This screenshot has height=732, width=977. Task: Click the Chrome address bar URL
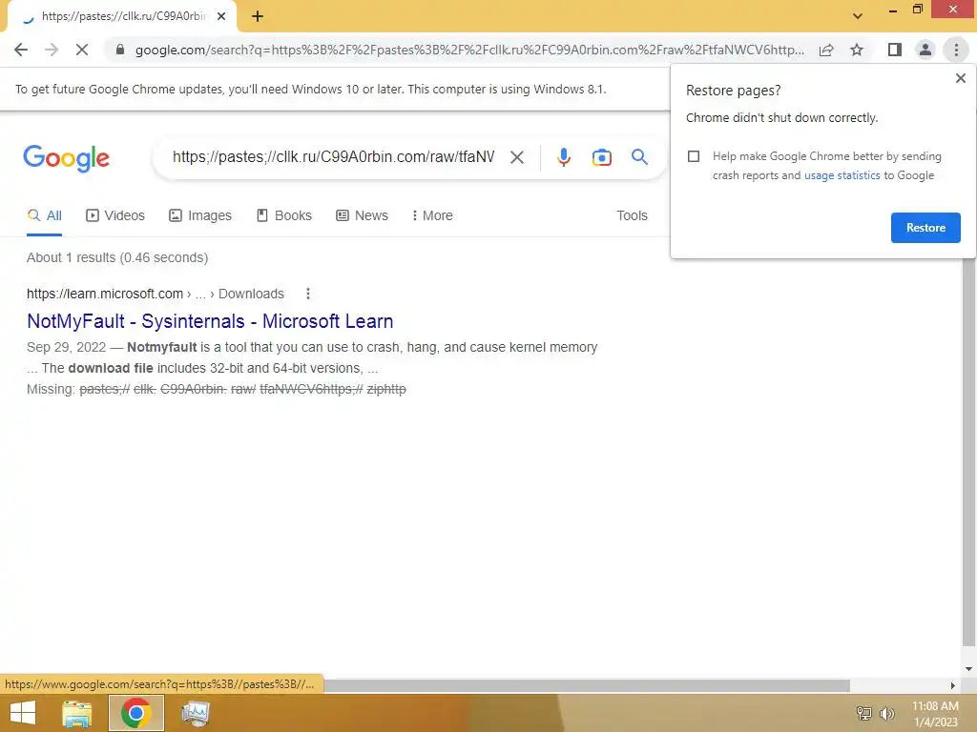pyautogui.click(x=469, y=50)
